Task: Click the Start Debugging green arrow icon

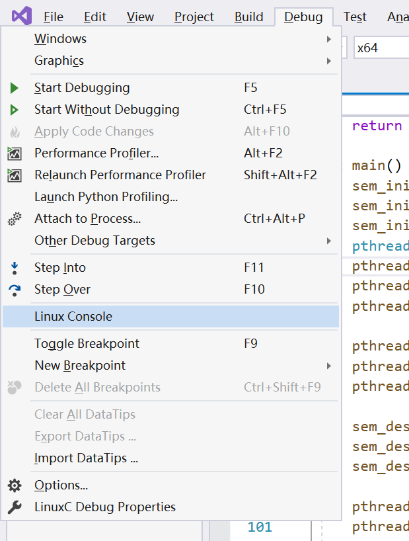Action: coord(15,87)
